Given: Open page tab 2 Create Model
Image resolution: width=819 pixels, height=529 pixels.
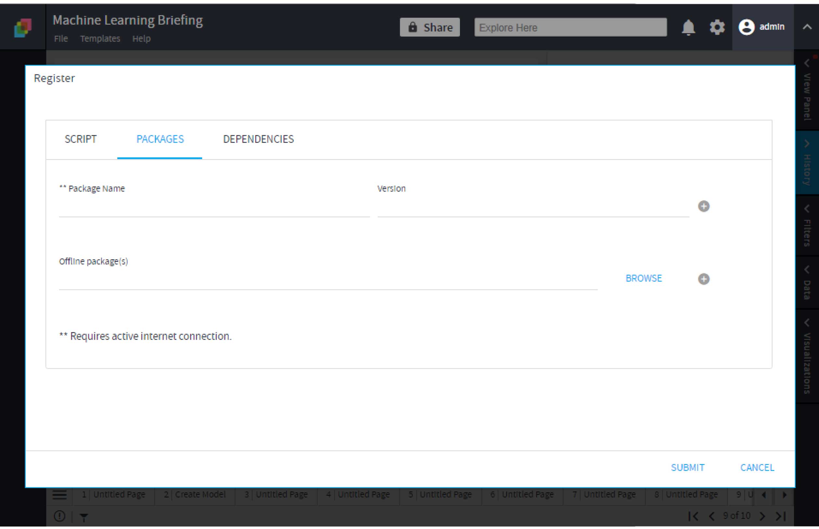Looking at the screenshot, I should [x=195, y=494].
